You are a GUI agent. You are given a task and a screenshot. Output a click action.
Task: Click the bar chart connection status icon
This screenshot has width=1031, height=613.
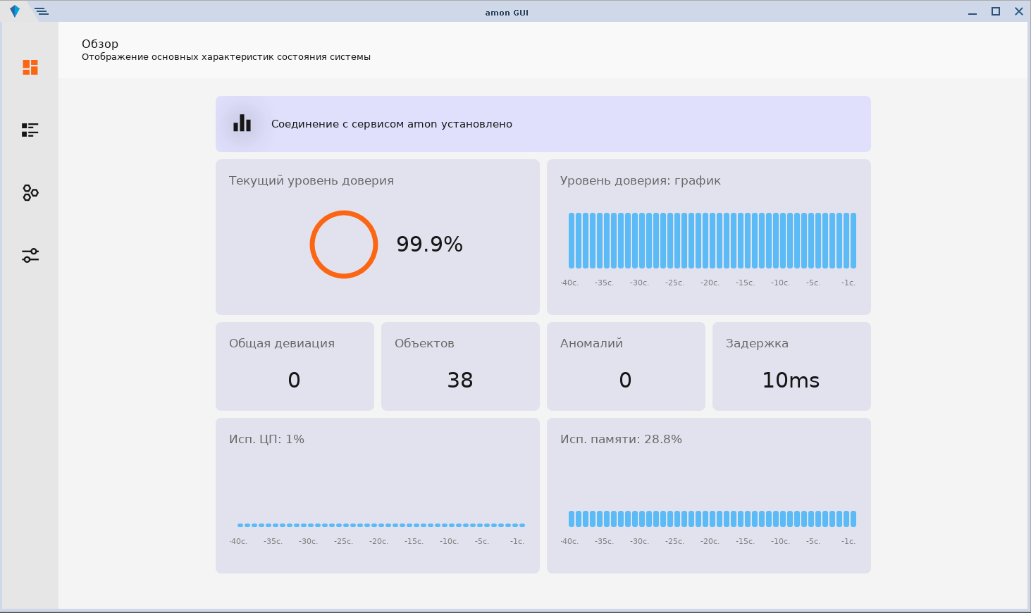(x=242, y=123)
